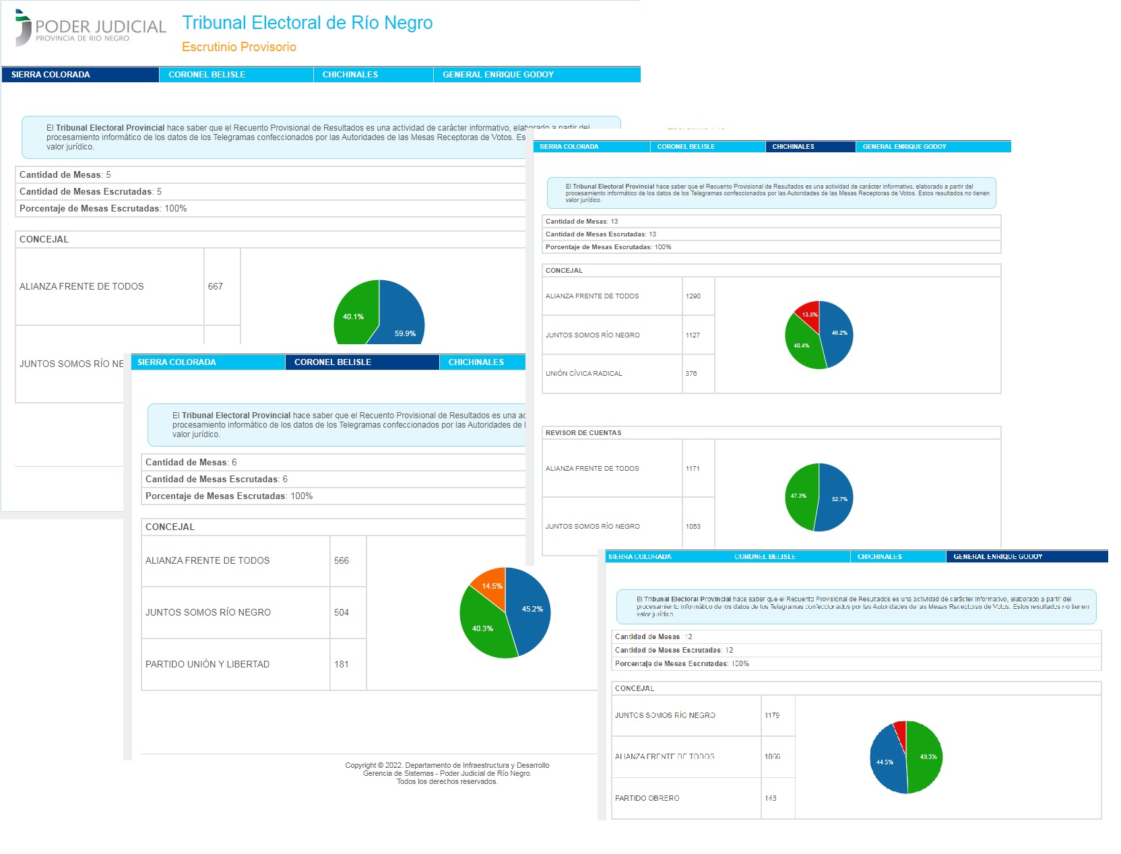Viewport: 1121px width, 854px height.
Task: Select the Partido Unión y Libertad row
Action: point(207,664)
